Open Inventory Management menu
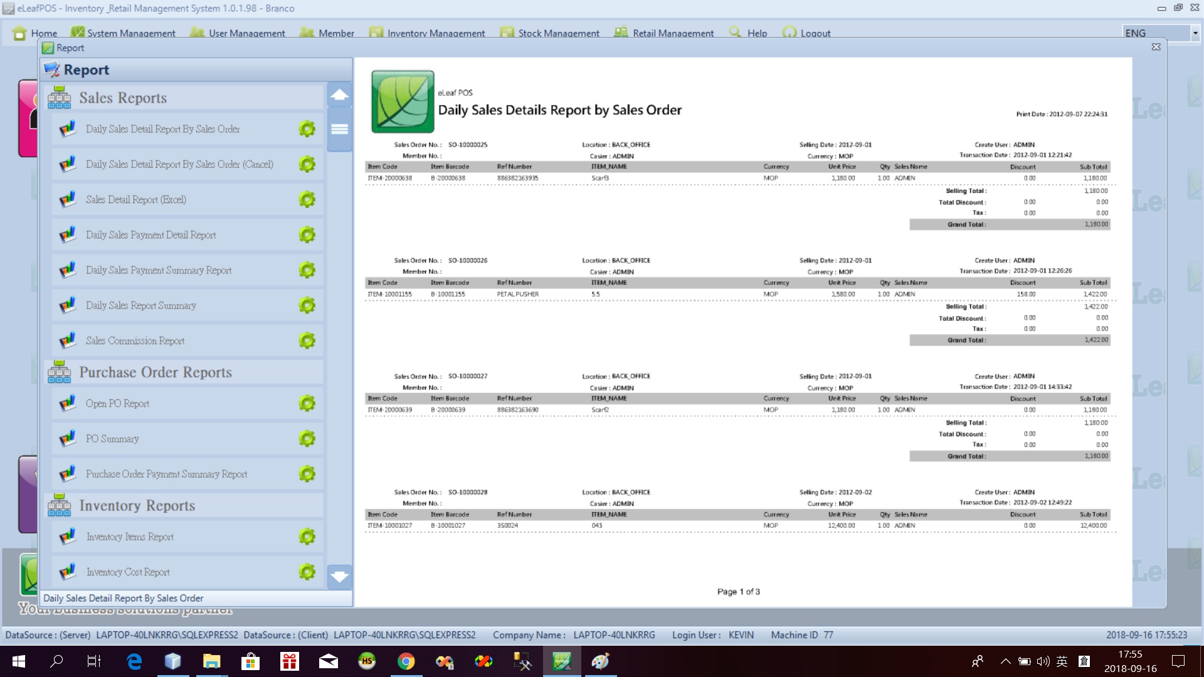1204x677 pixels. coord(435,33)
